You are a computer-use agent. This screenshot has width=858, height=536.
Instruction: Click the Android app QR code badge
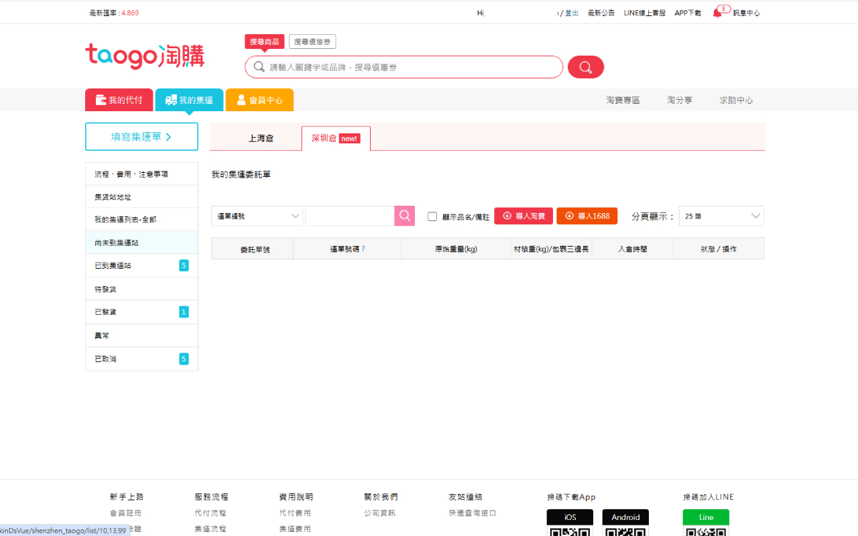(625, 523)
